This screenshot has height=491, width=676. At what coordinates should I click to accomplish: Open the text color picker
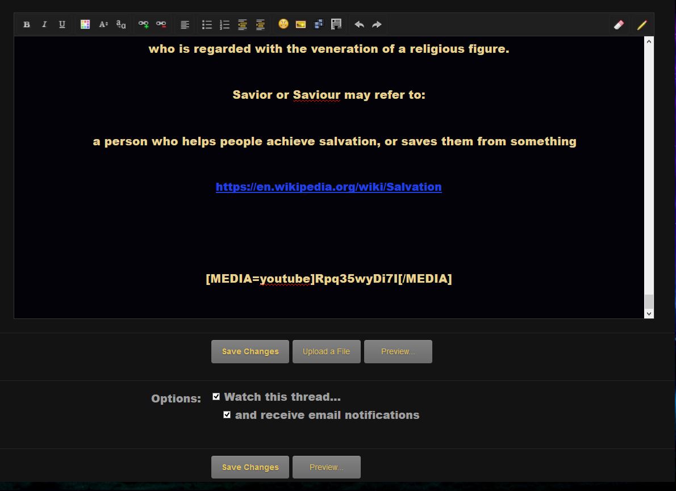[x=85, y=24]
